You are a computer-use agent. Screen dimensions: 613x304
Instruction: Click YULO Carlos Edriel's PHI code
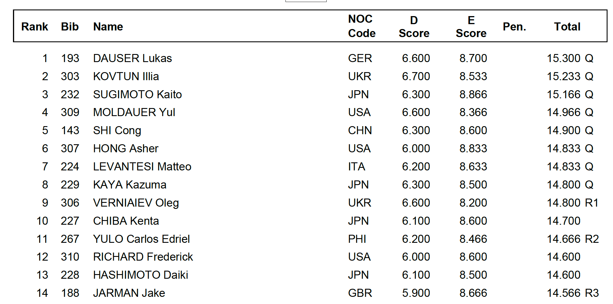coord(357,239)
